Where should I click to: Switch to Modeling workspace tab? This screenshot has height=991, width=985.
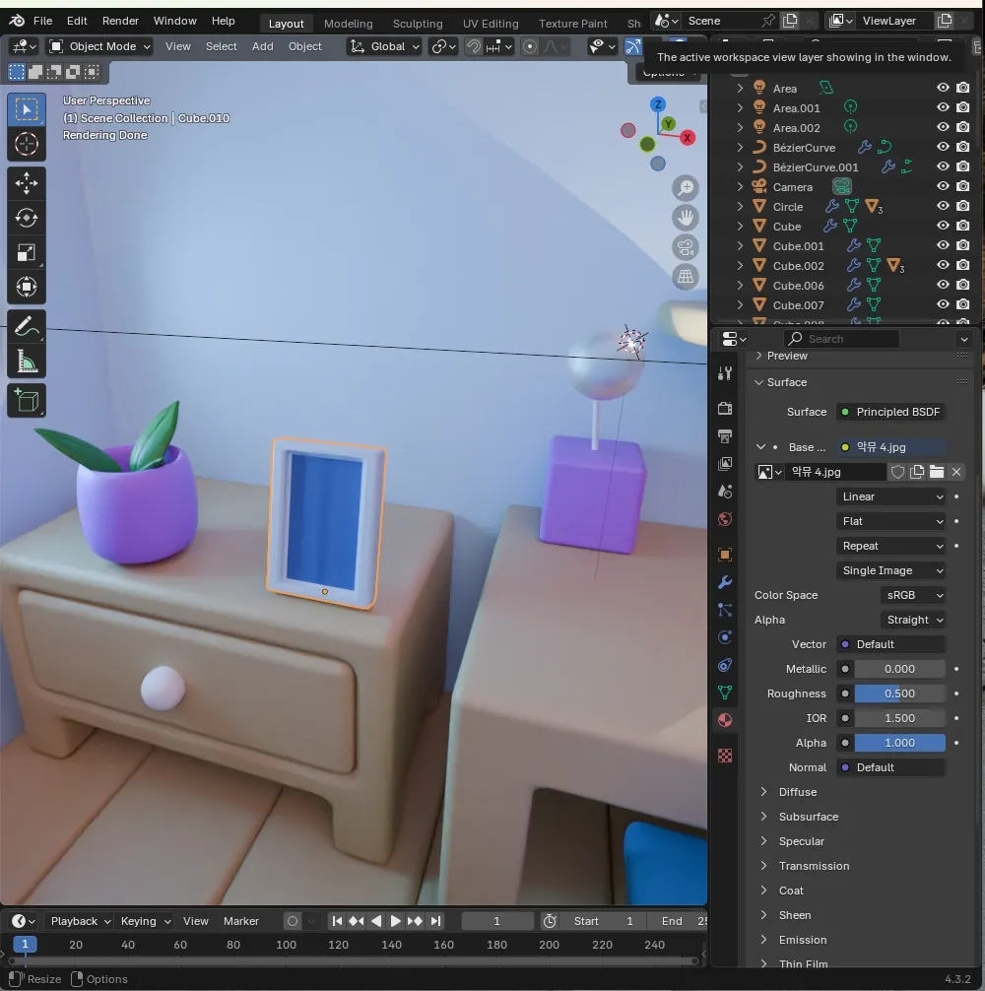click(x=348, y=24)
